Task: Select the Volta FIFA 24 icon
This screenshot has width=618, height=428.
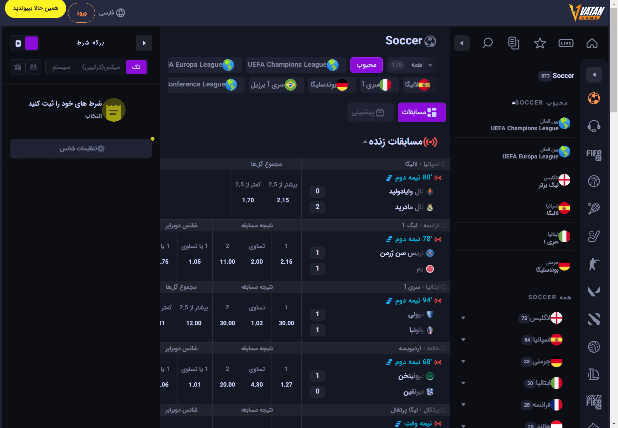Action: tap(594, 402)
